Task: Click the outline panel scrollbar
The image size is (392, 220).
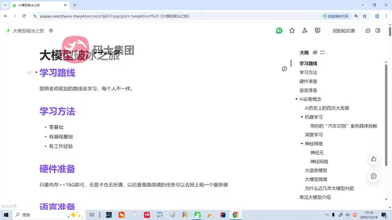Action: coord(386,115)
